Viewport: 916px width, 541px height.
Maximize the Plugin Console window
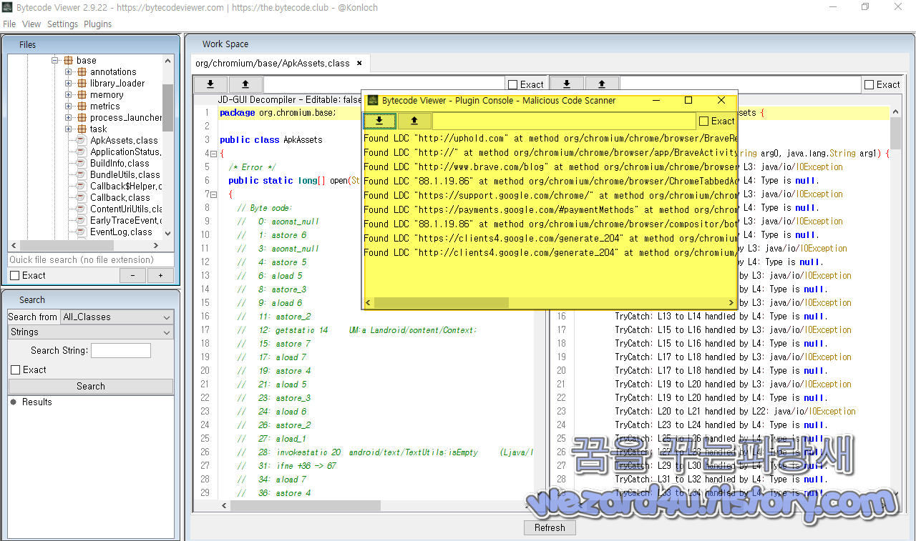point(688,101)
